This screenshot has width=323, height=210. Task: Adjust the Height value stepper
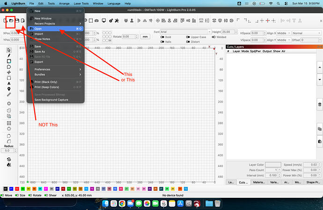click(236, 32)
